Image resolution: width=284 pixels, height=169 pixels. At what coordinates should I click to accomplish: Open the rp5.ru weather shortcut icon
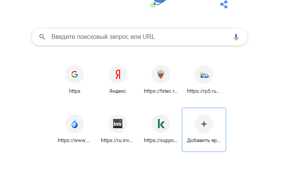click(204, 74)
